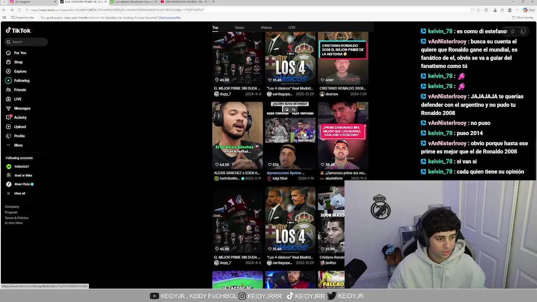Click the browser Refresh button
The height and width of the screenshot is (302, 537).
point(20,10)
